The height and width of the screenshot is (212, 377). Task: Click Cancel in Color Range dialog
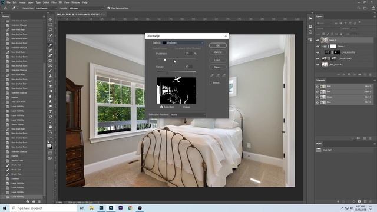coord(217,52)
